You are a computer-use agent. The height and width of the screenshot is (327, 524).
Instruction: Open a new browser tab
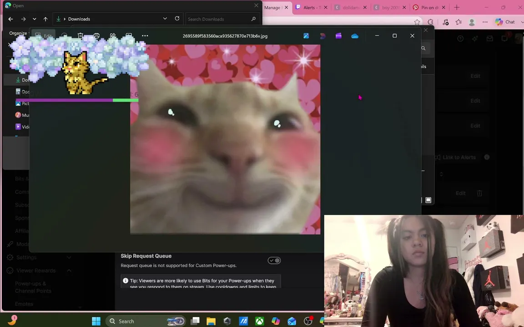(457, 7)
